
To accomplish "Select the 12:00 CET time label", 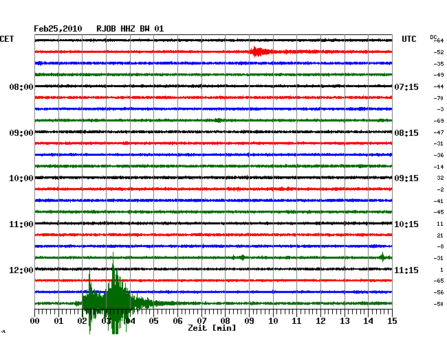I will [x=21, y=270].
